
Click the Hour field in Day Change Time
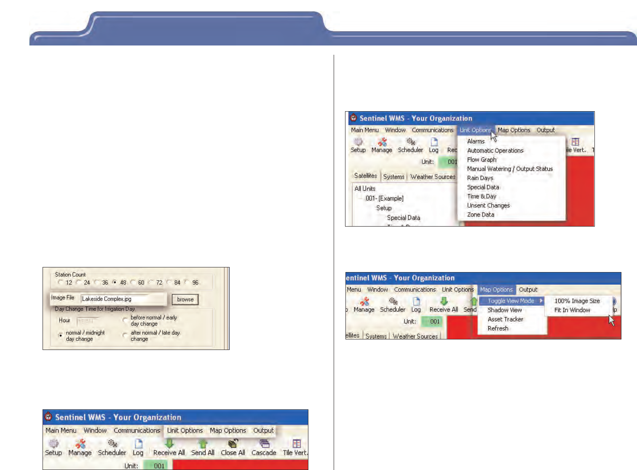[x=87, y=321]
